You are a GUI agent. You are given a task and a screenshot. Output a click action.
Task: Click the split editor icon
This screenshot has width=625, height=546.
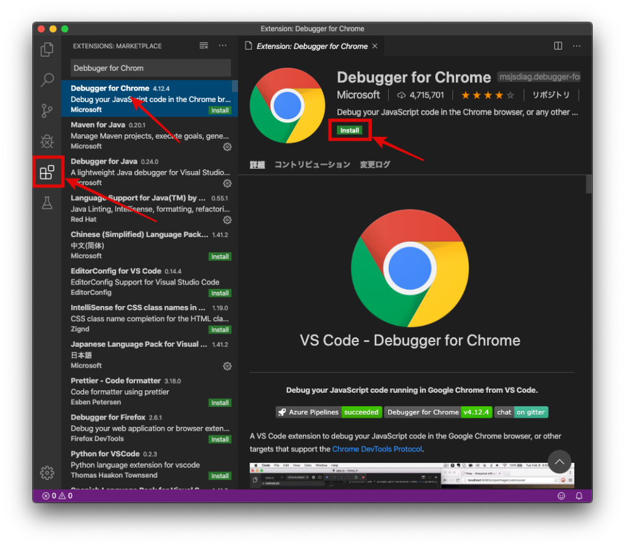click(558, 45)
